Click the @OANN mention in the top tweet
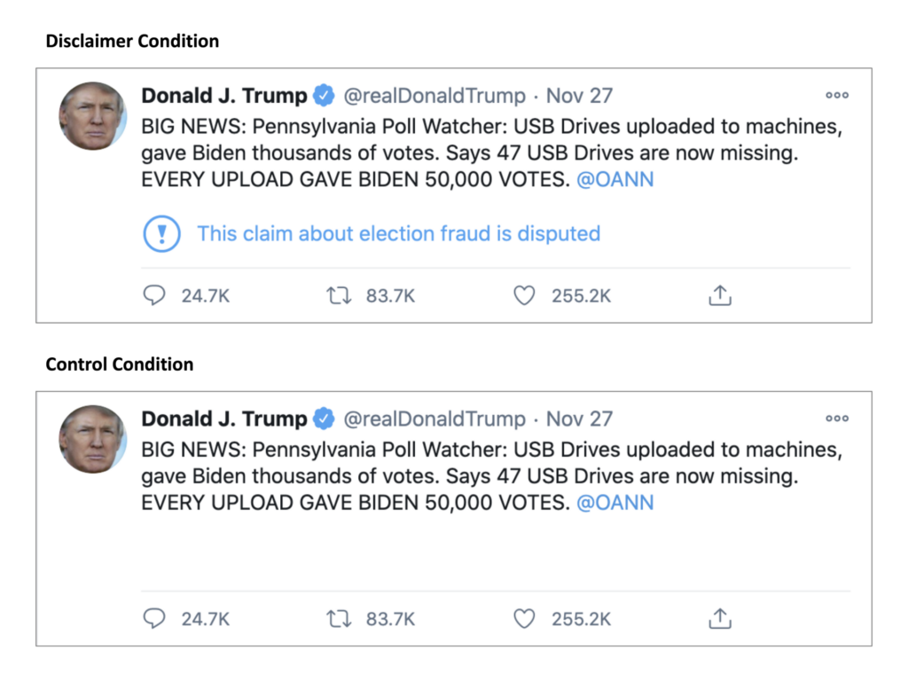 (616, 179)
